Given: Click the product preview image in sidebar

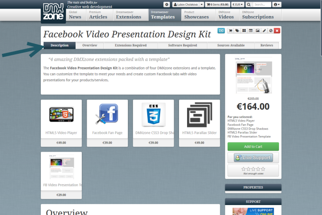Looking at the screenshot, I should [x=253, y=76].
